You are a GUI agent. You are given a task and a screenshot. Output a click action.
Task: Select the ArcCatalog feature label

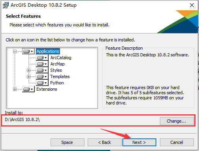(61, 58)
